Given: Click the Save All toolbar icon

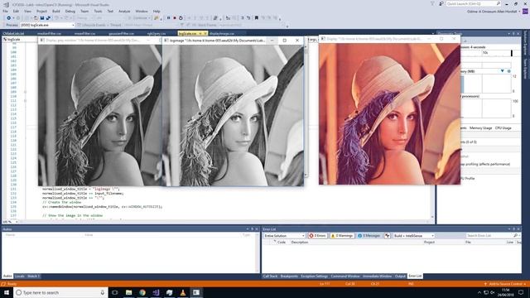Looking at the screenshot, I should pos(48,18).
